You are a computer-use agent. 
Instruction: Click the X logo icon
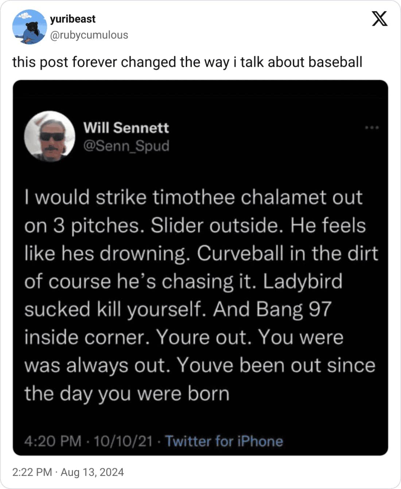(379, 19)
